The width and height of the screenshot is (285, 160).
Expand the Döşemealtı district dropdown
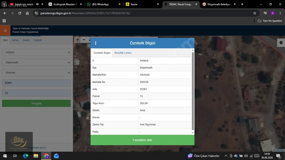36,63
